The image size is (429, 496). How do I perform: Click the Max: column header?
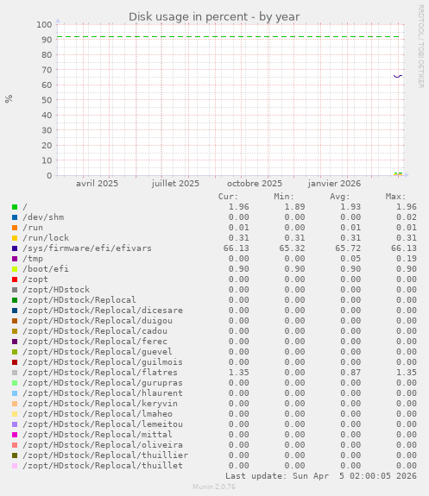coord(395,197)
